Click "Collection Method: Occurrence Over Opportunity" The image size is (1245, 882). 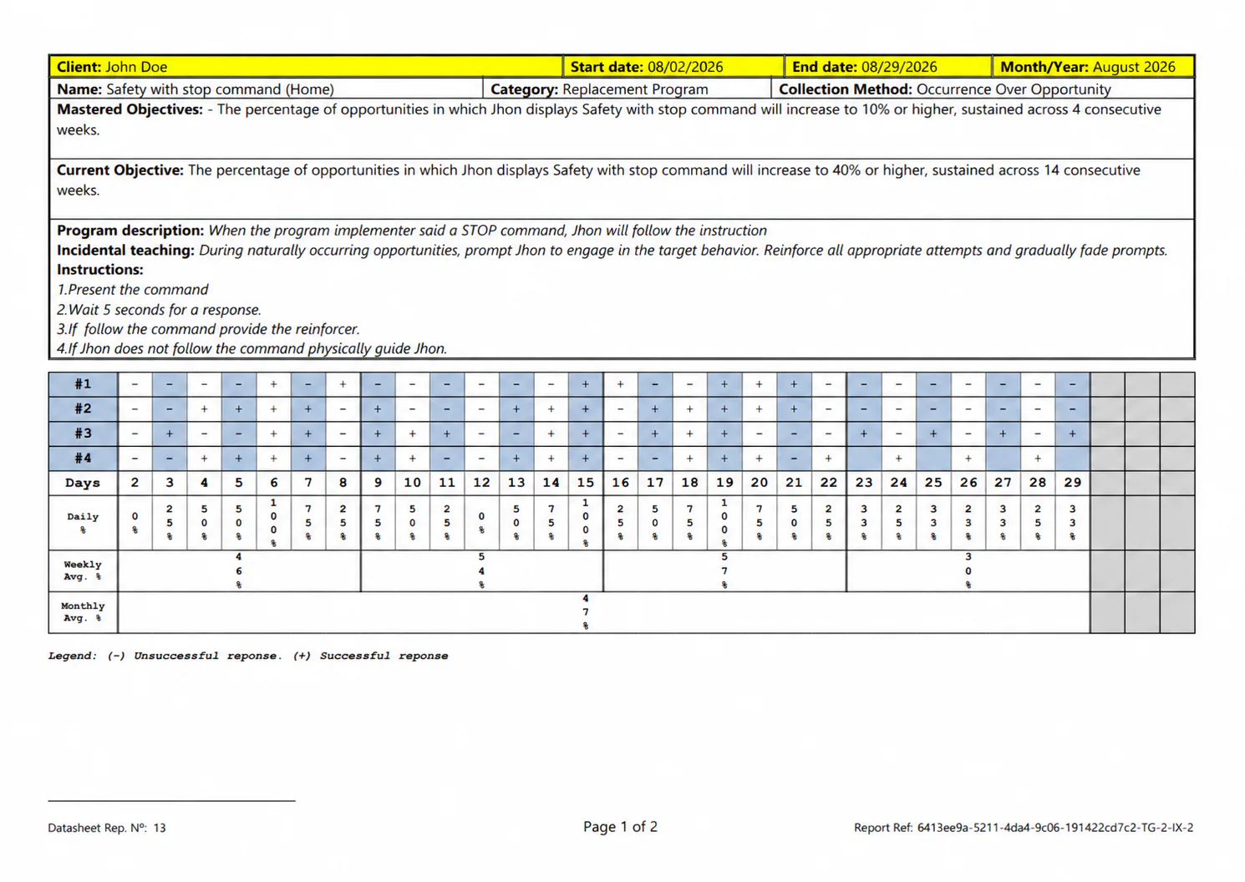pos(945,89)
